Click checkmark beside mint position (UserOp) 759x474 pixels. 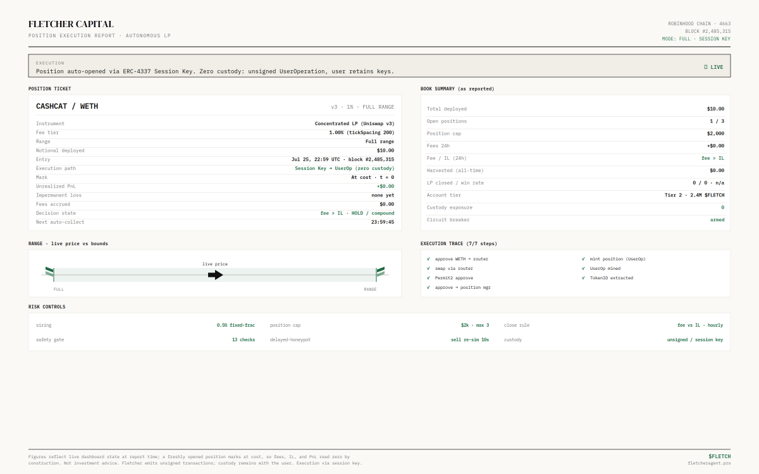(x=583, y=259)
